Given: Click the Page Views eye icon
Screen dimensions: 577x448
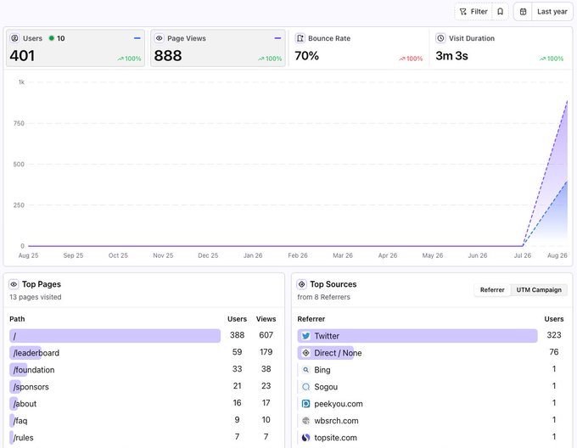Looking at the screenshot, I should pos(159,38).
